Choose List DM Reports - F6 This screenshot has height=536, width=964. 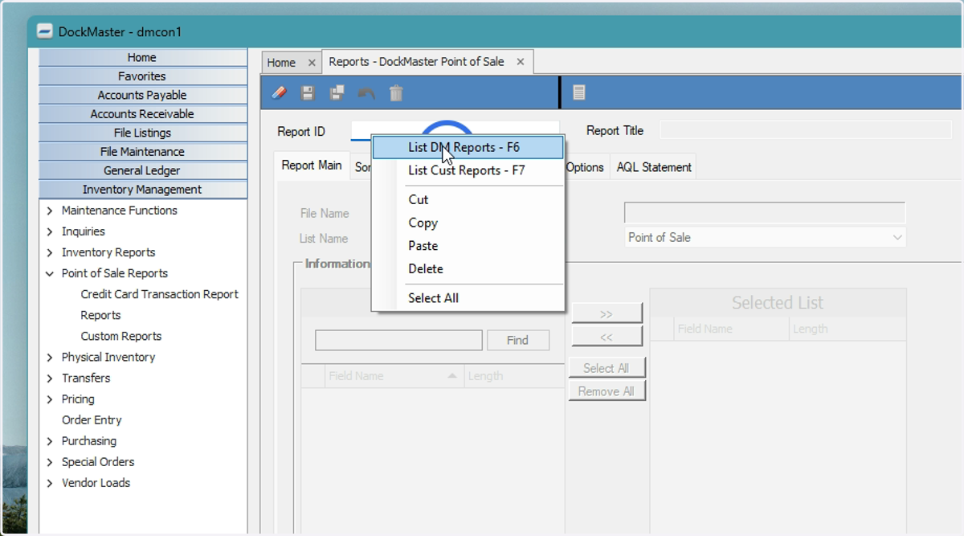468,148
